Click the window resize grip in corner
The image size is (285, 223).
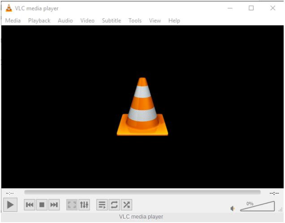click(x=280, y=210)
